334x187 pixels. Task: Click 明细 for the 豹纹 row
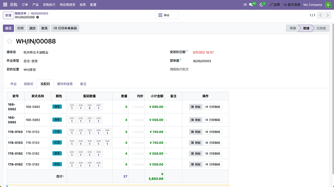tap(195, 164)
